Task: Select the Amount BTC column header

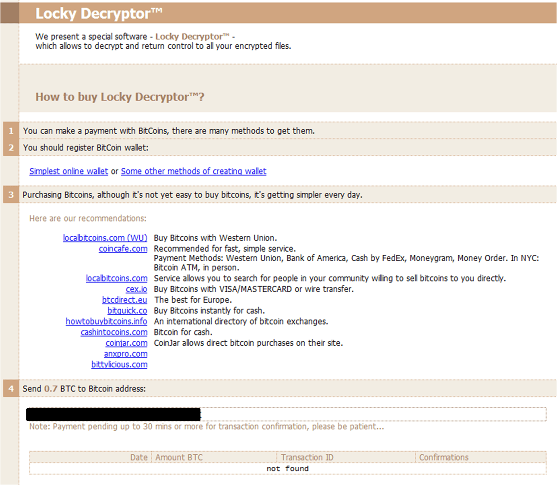Action: pyautogui.click(x=179, y=457)
